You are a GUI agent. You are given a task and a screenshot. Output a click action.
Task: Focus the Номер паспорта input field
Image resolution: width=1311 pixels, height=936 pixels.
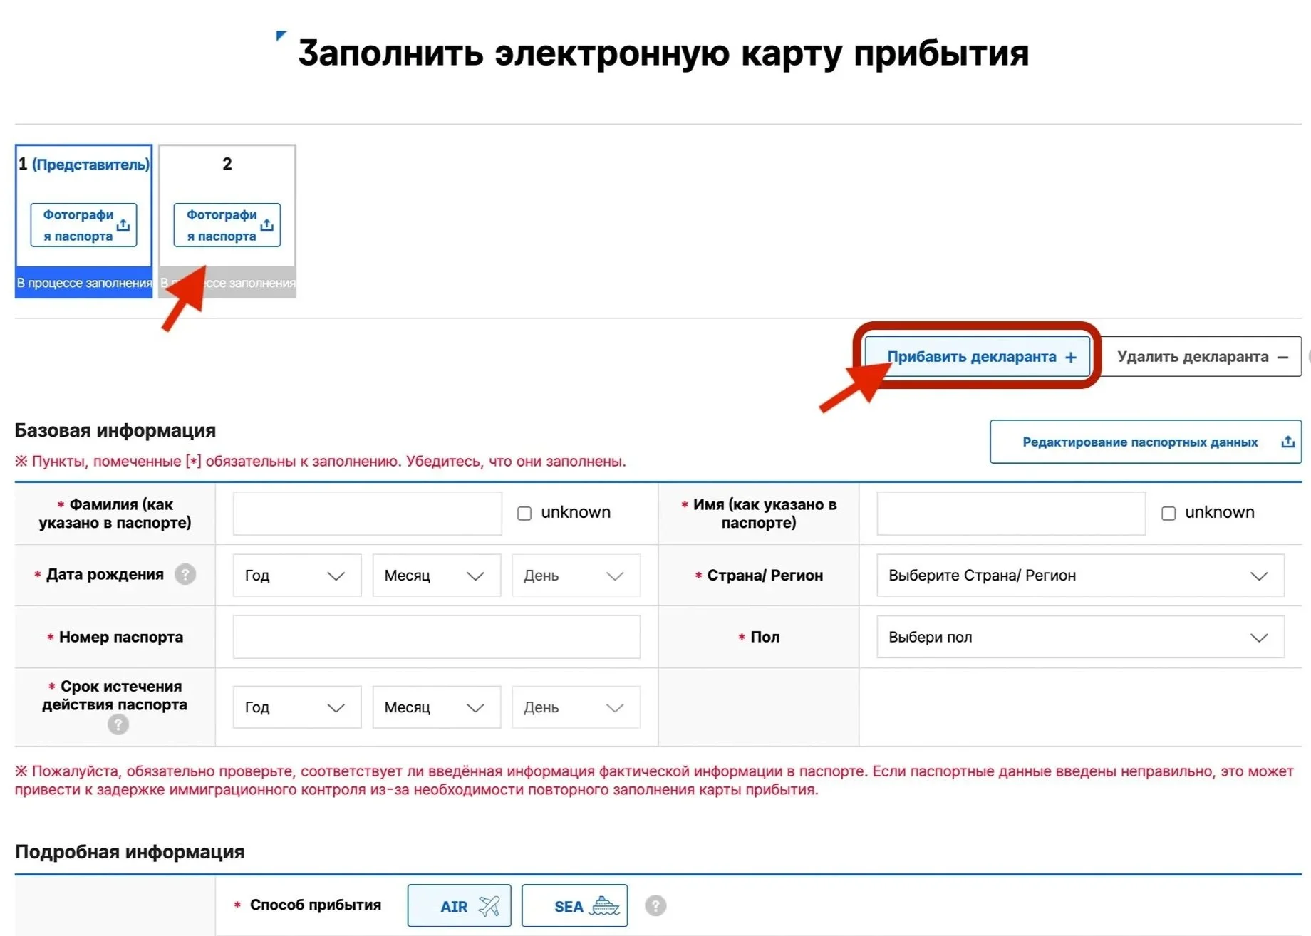[x=437, y=637]
